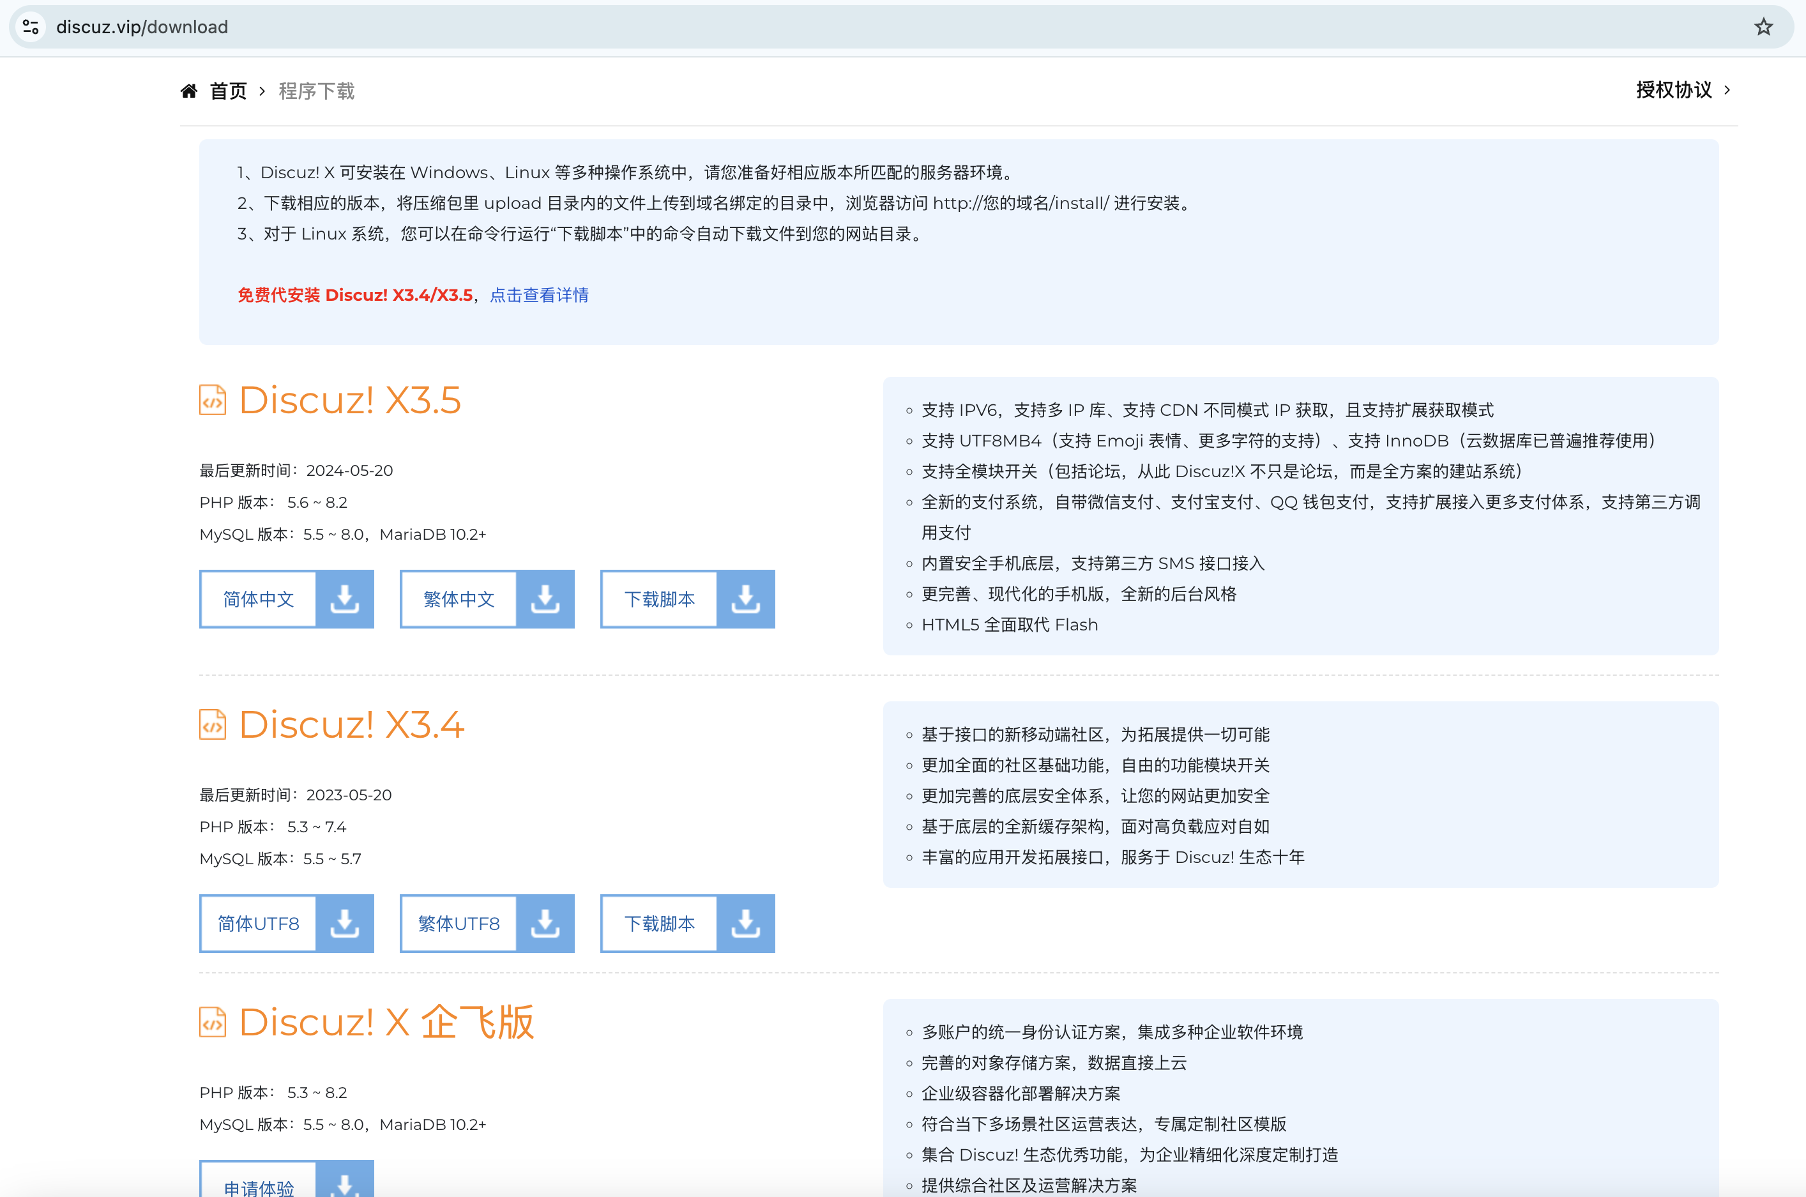Click the Discuz! X3.5 code file icon
The height and width of the screenshot is (1197, 1806).
213,400
